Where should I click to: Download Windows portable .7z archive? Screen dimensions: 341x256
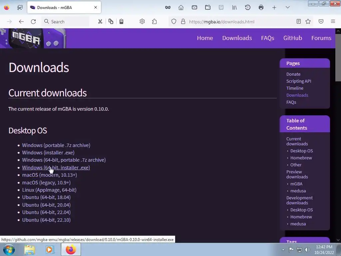pos(56,145)
